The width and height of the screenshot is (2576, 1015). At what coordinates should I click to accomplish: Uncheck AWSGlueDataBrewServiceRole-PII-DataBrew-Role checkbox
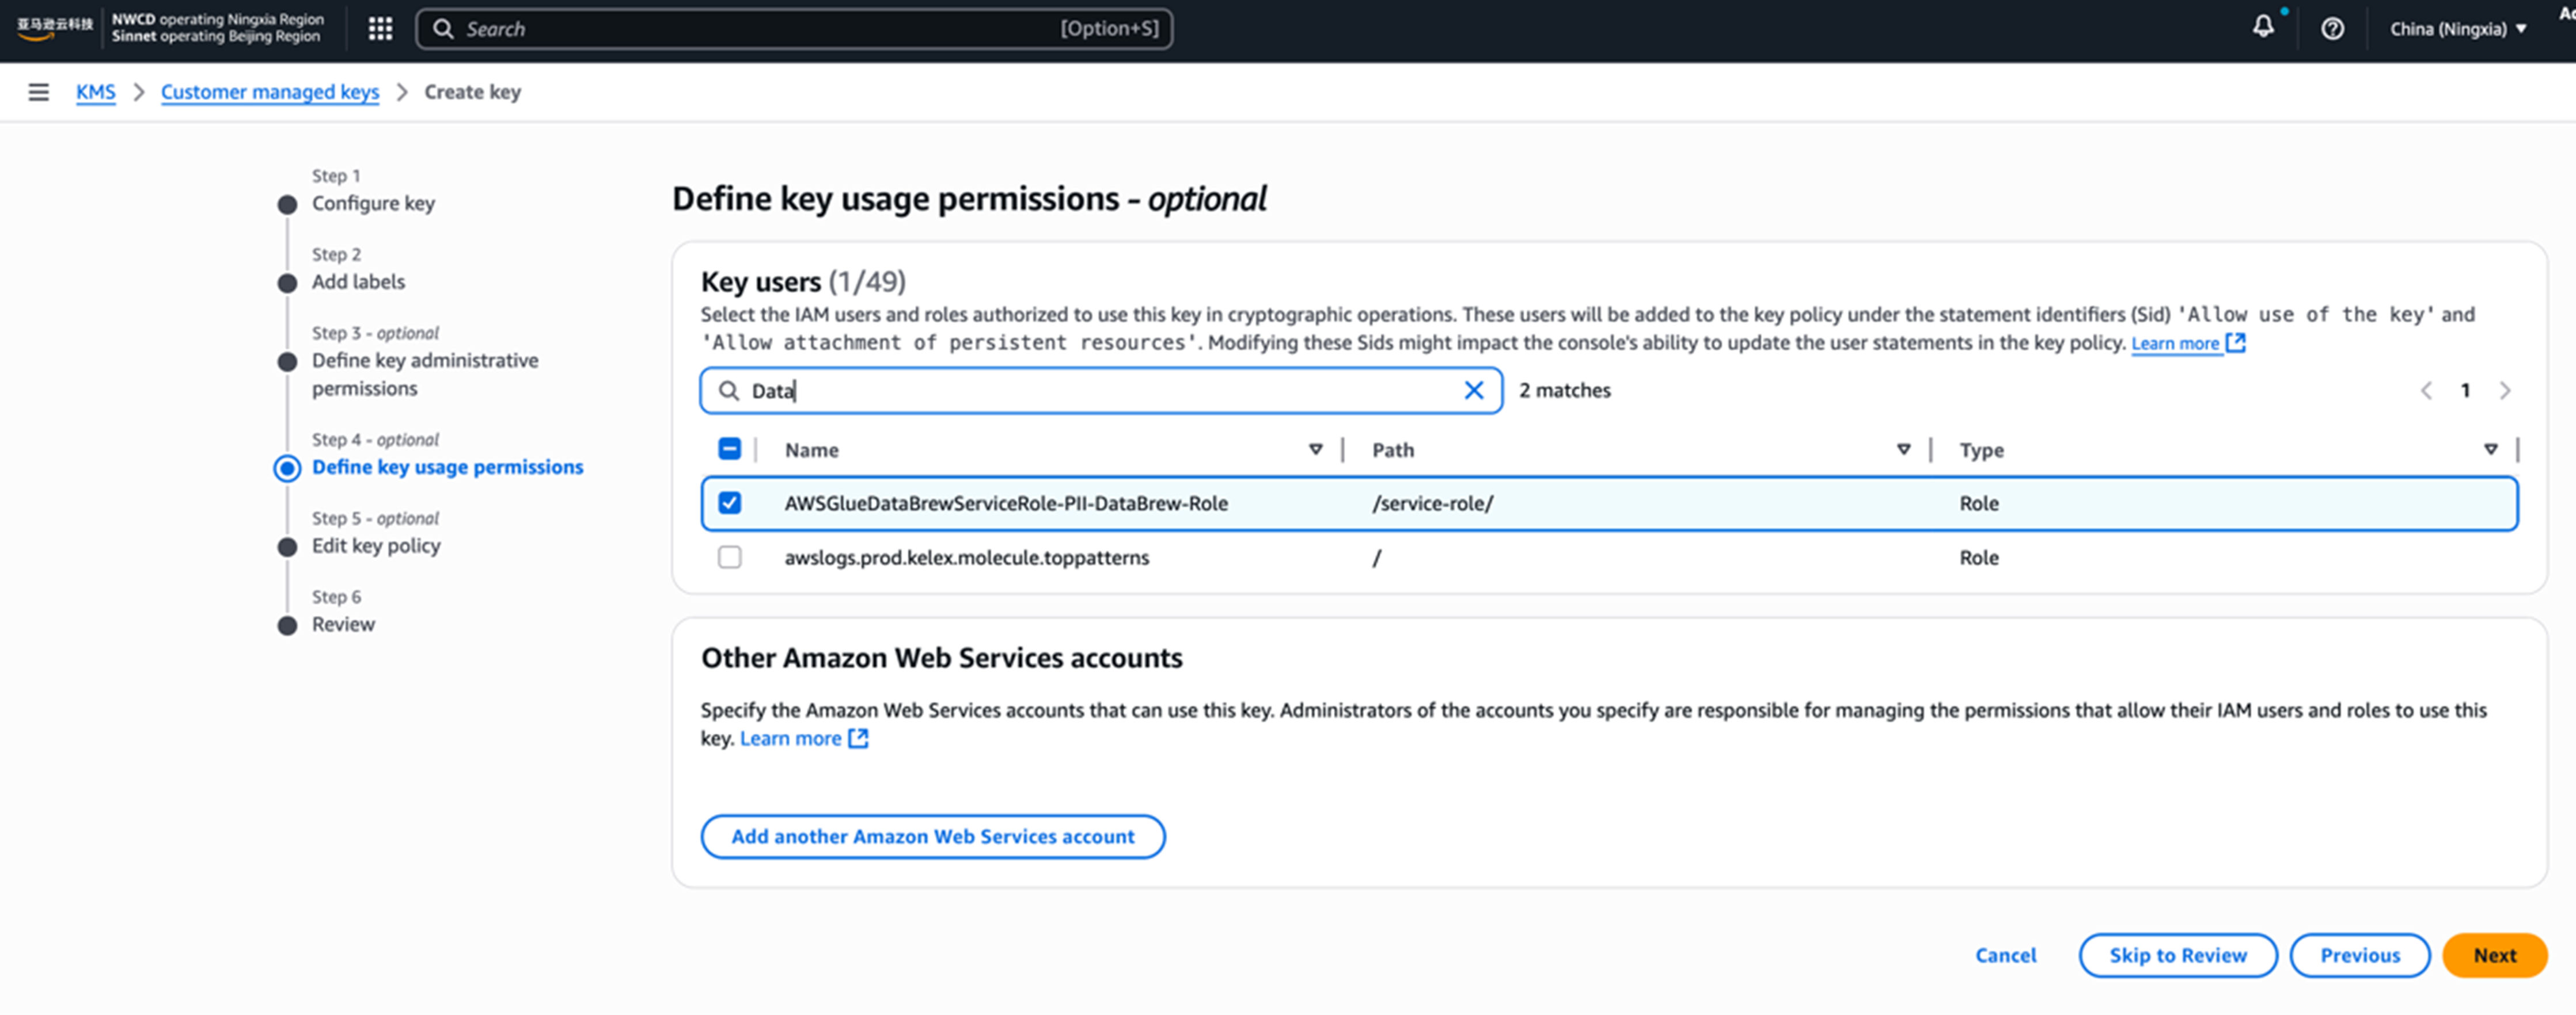tap(730, 503)
